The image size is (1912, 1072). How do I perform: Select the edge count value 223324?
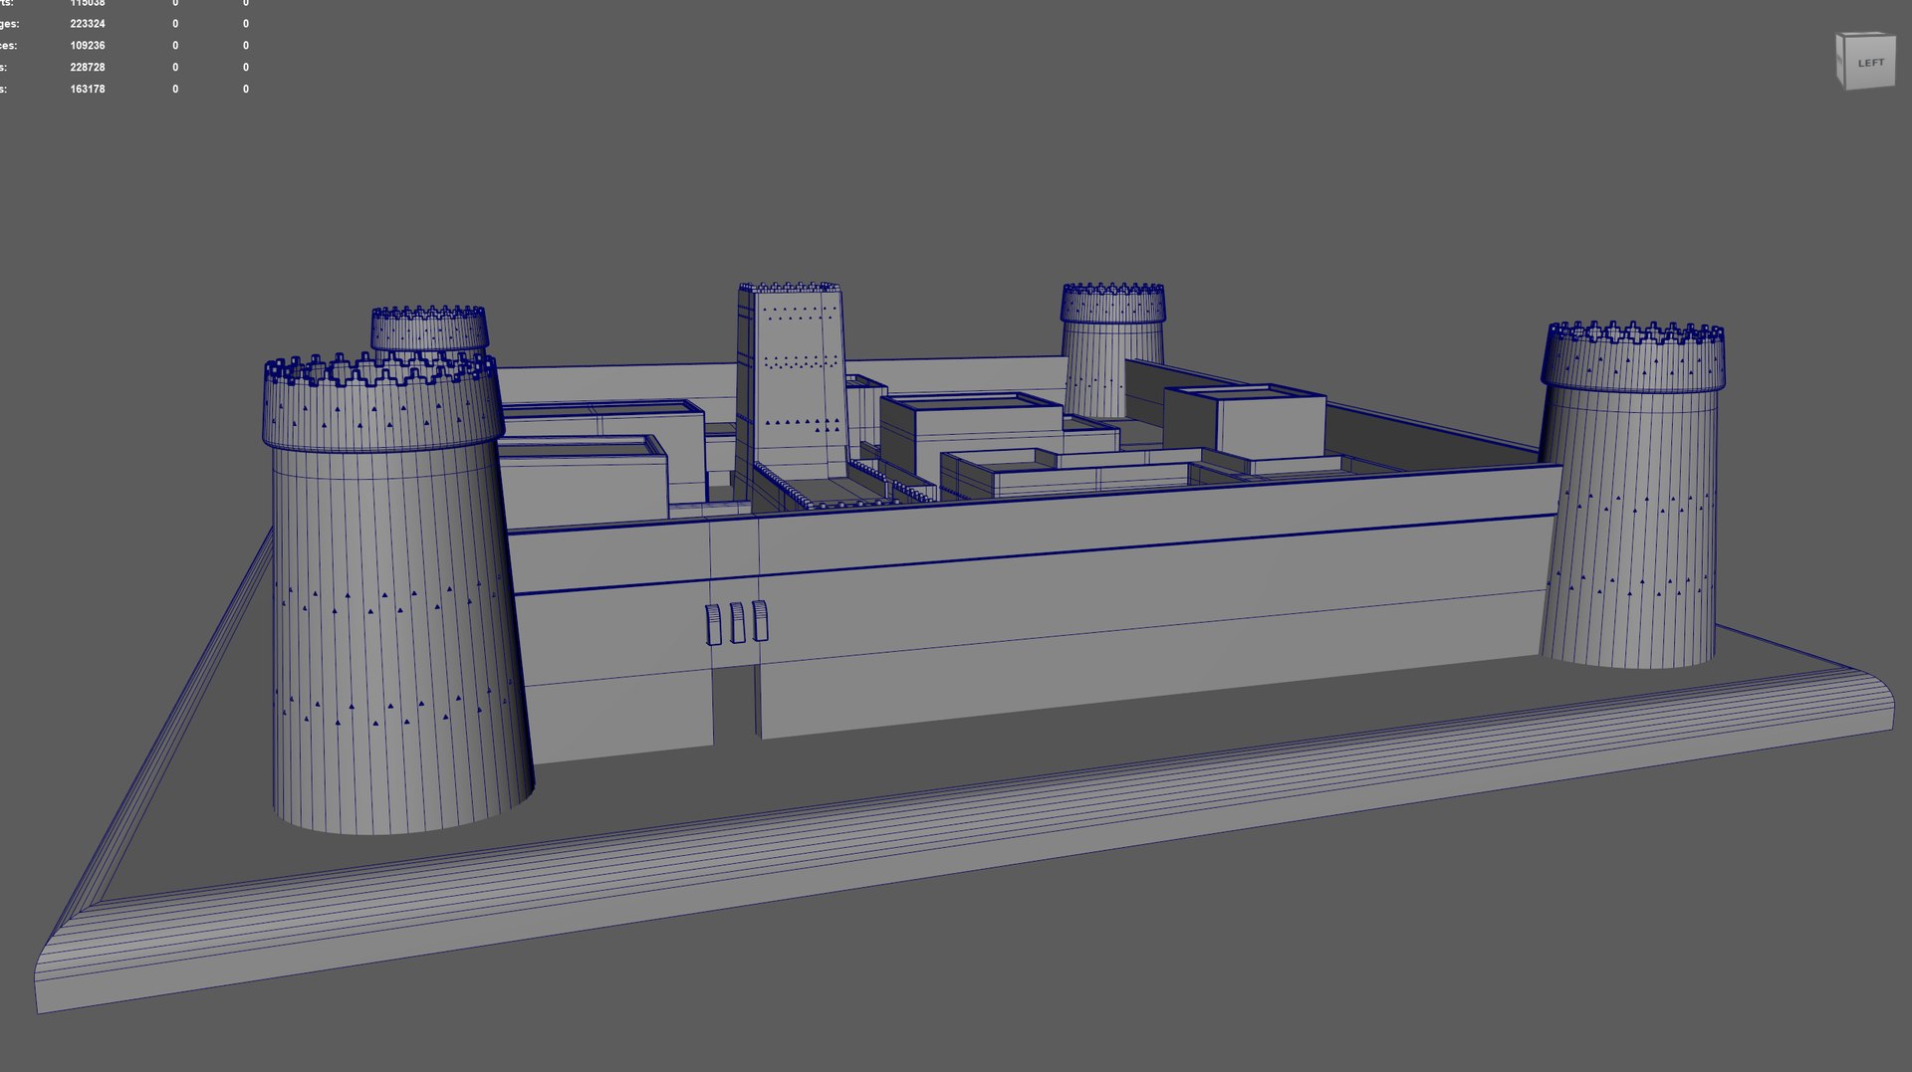tap(88, 24)
